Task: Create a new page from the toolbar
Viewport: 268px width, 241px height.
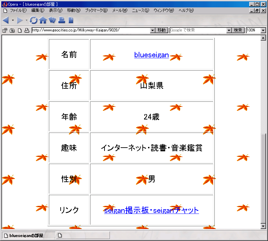Action: coord(71,20)
